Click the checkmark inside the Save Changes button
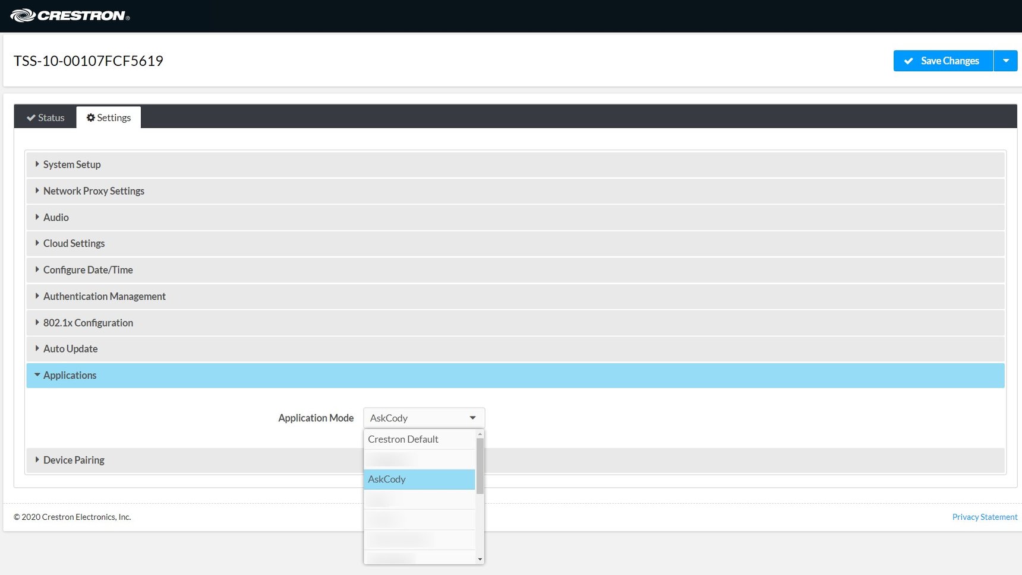1022x575 pixels. pyautogui.click(x=908, y=61)
